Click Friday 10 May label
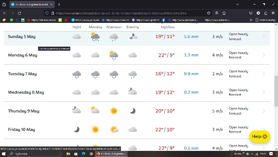 pyautogui.click(x=21, y=130)
